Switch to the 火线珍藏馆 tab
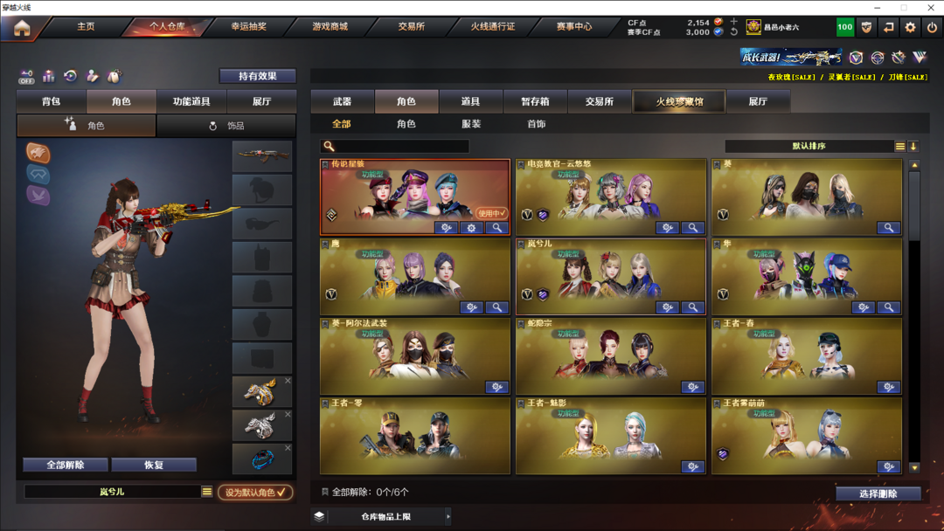The height and width of the screenshot is (531, 944). 679,101
